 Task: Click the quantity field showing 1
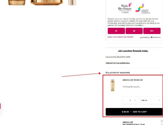tap(130, 100)
